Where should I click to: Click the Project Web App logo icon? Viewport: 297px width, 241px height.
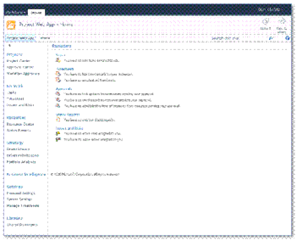pyautogui.click(x=11, y=25)
